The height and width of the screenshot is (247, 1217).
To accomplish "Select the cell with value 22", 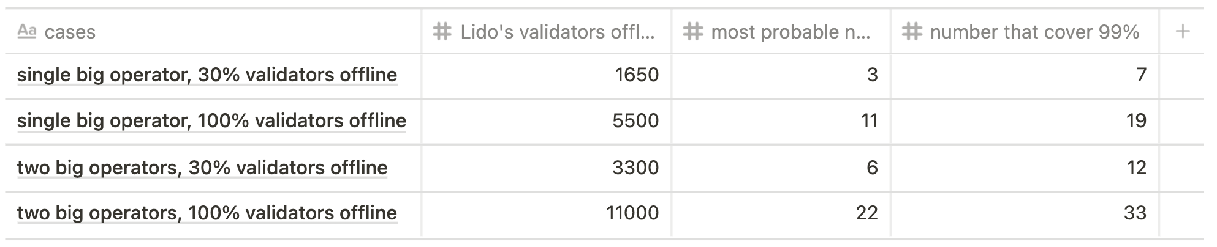I will tap(781, 214).
